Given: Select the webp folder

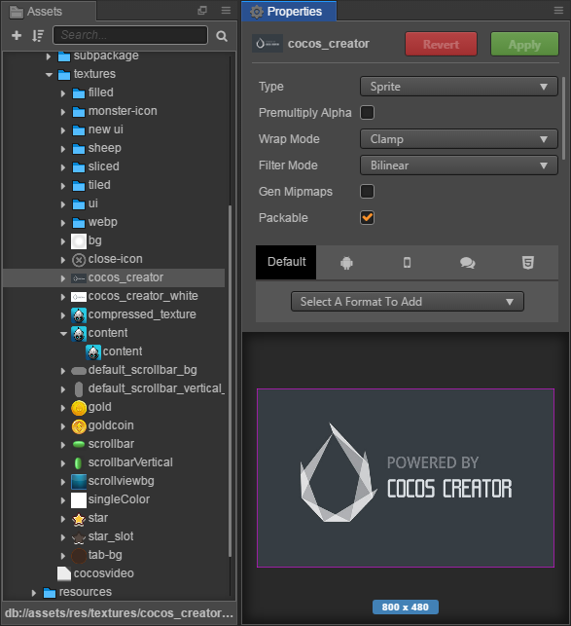Looking at the screenshot, I should click(102, 222).
